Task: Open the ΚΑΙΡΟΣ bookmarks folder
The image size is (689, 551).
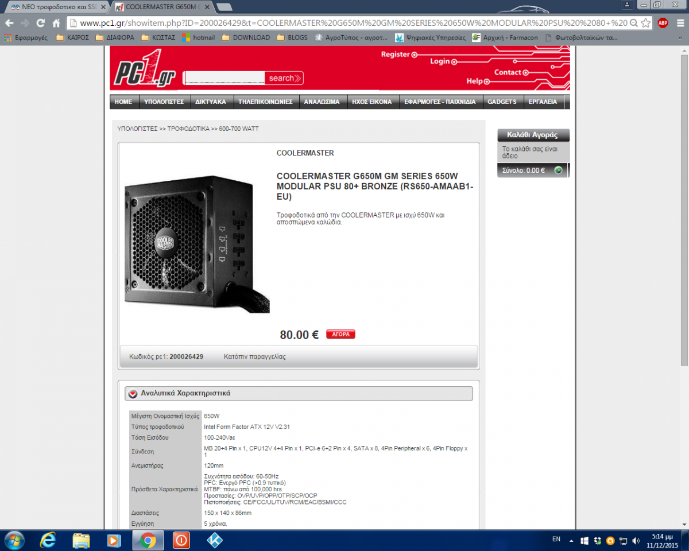Action: (x=72, y=37)
